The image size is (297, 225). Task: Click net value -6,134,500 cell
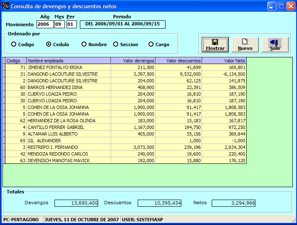(224, 74)
